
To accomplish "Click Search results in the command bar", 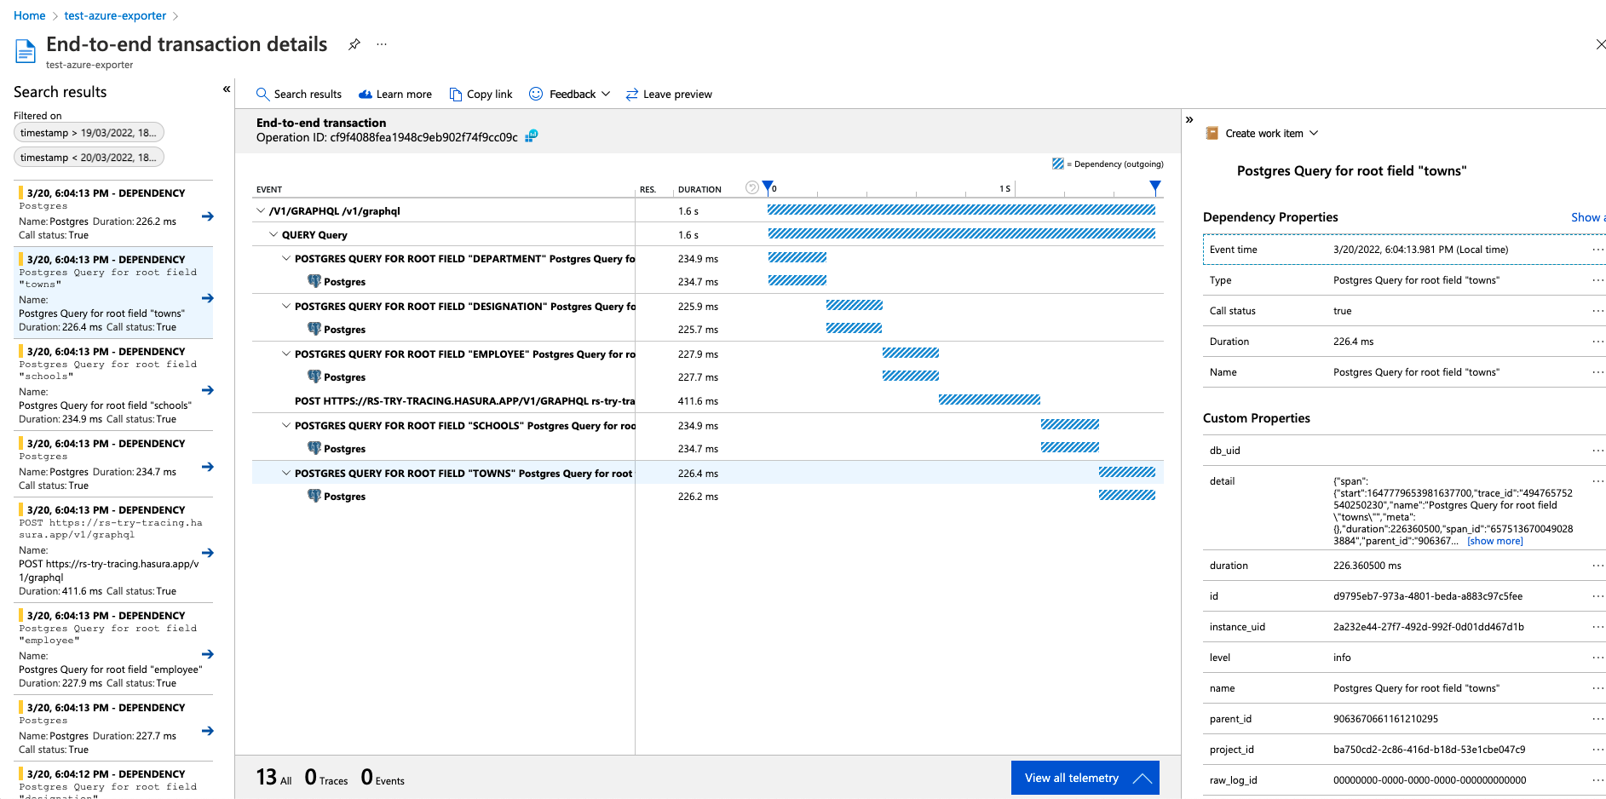I will (299, 94).
